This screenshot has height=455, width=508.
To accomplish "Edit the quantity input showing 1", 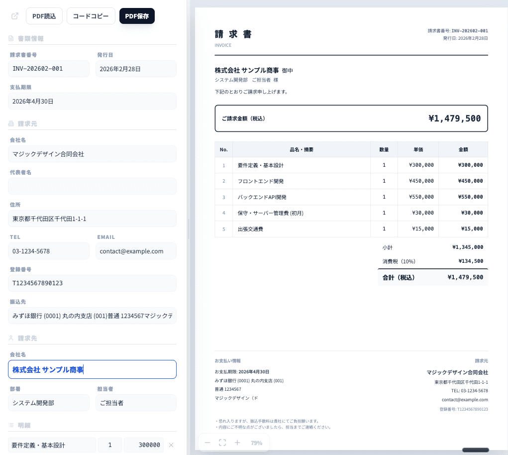I will pos(110,445).
